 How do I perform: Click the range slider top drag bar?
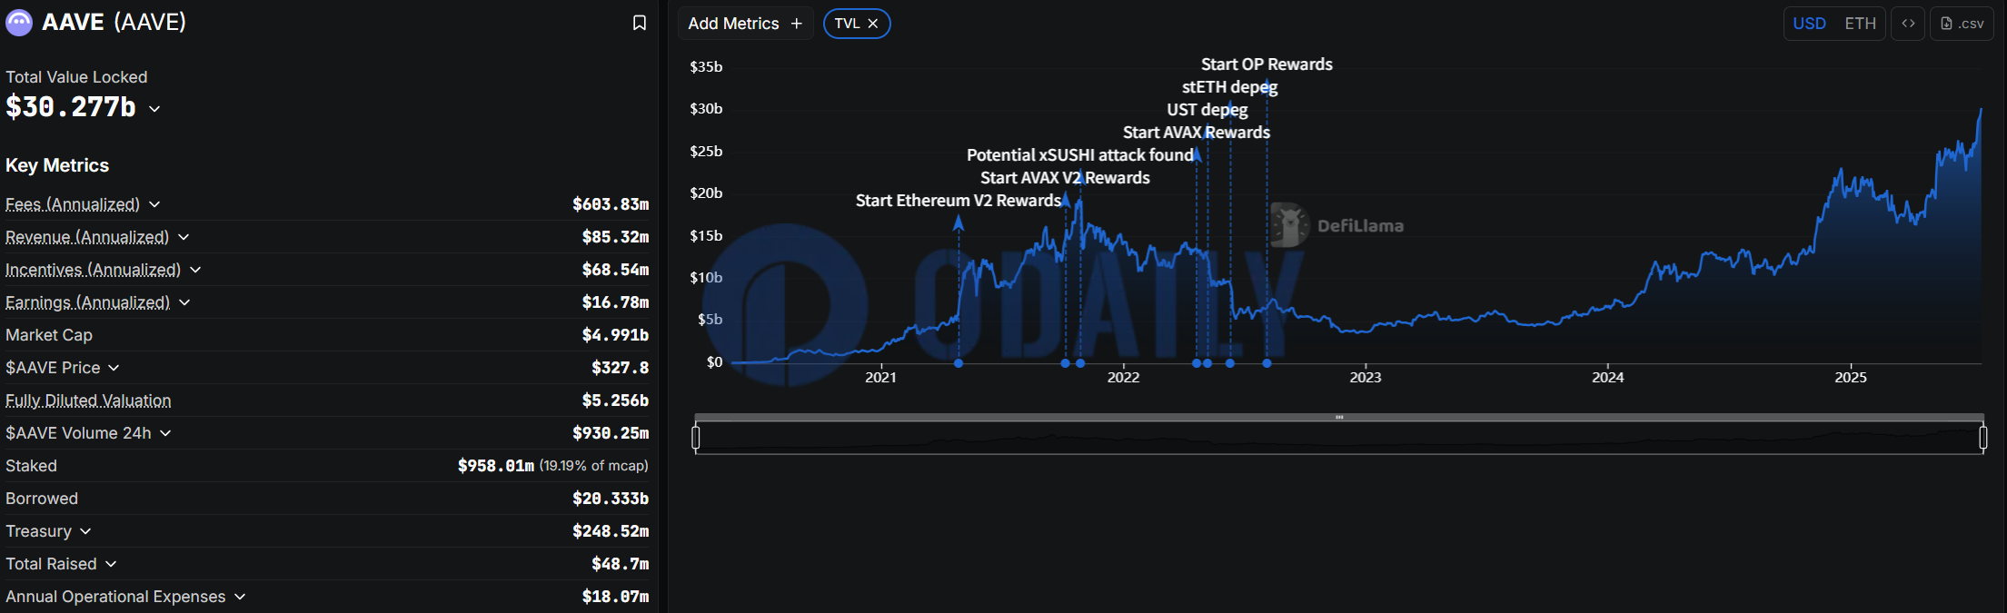(x=1339, y=418)
